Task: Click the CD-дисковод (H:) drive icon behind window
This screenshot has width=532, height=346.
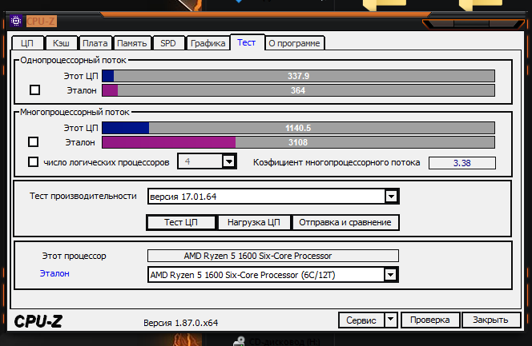Action: point(240,341)
